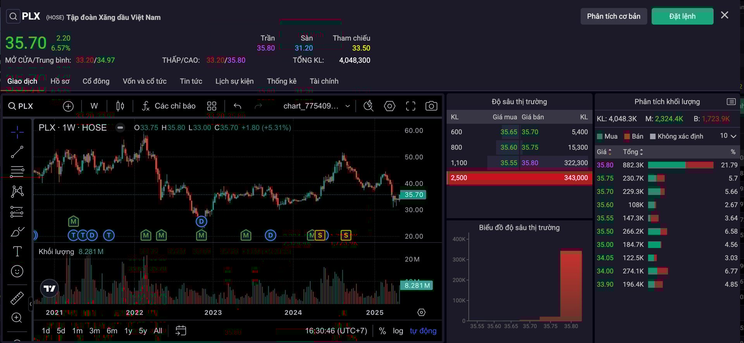Add symbol to compare with plus icon
This screenshot has width=744, height=343.
pos(68,106)
